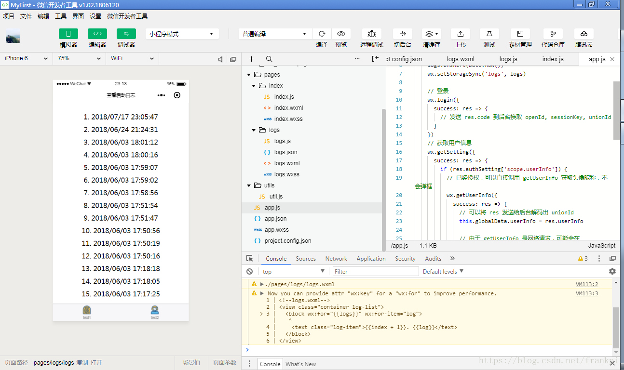
Task: Open the Default levels dropdown
Action: pos(443,272)
